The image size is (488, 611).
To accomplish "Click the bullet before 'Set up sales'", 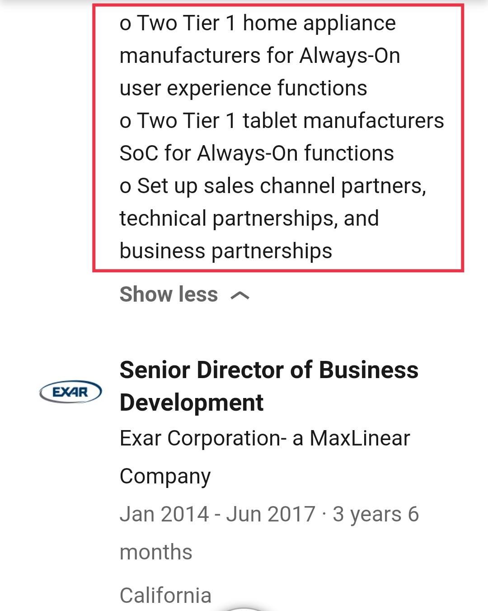I will tap(125, 187).
